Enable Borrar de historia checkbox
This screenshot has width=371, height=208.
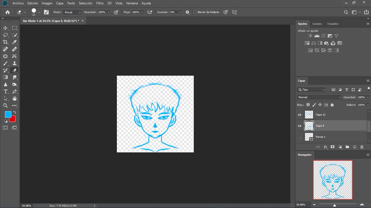(x=195, y=12)
